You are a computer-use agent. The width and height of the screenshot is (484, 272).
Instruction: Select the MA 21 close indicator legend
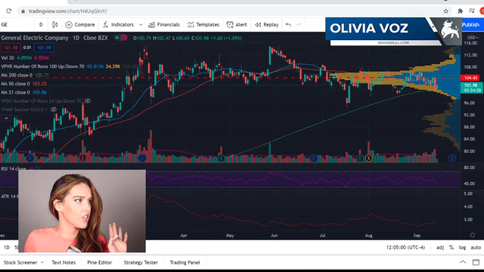(15, 92)
